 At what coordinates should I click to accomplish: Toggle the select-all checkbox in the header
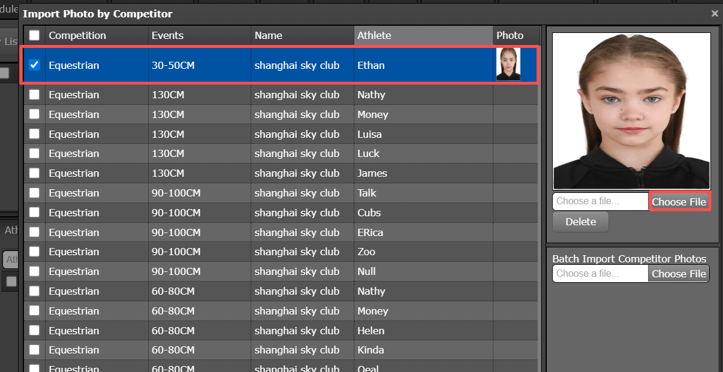point(34,35)
